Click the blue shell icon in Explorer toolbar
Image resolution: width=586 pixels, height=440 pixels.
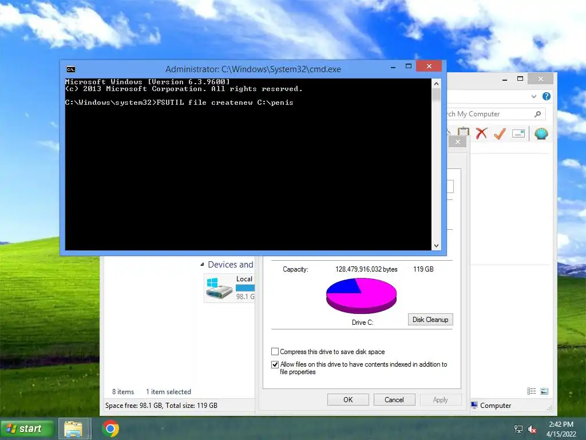pyautogui.click(x=541, y=133)
